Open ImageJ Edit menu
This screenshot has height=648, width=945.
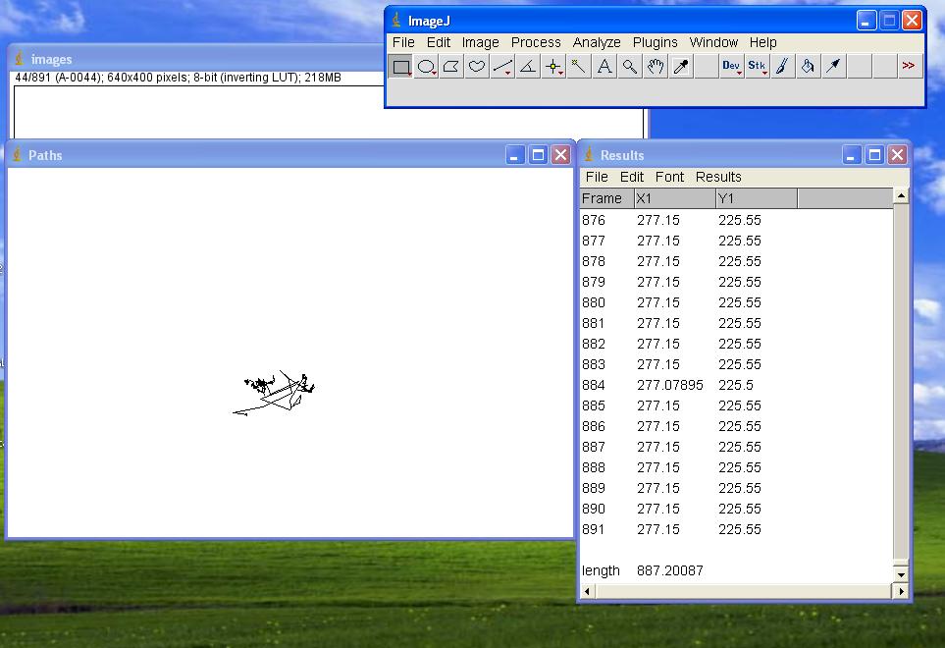438,42
